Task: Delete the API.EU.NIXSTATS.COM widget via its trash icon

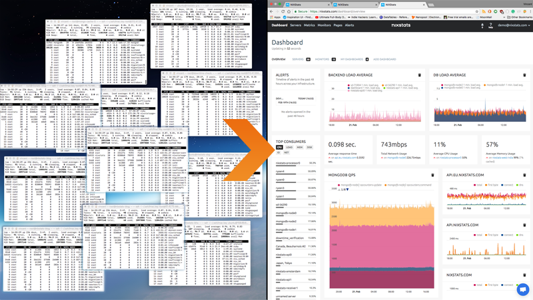Action: coord(524,175)
